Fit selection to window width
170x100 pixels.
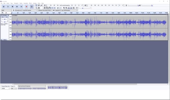[x=69, y=8]
